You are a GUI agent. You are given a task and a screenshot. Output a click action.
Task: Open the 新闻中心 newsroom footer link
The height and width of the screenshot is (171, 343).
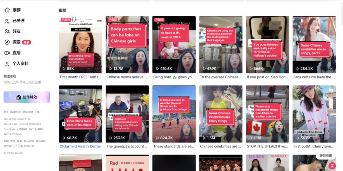point(16,112)
